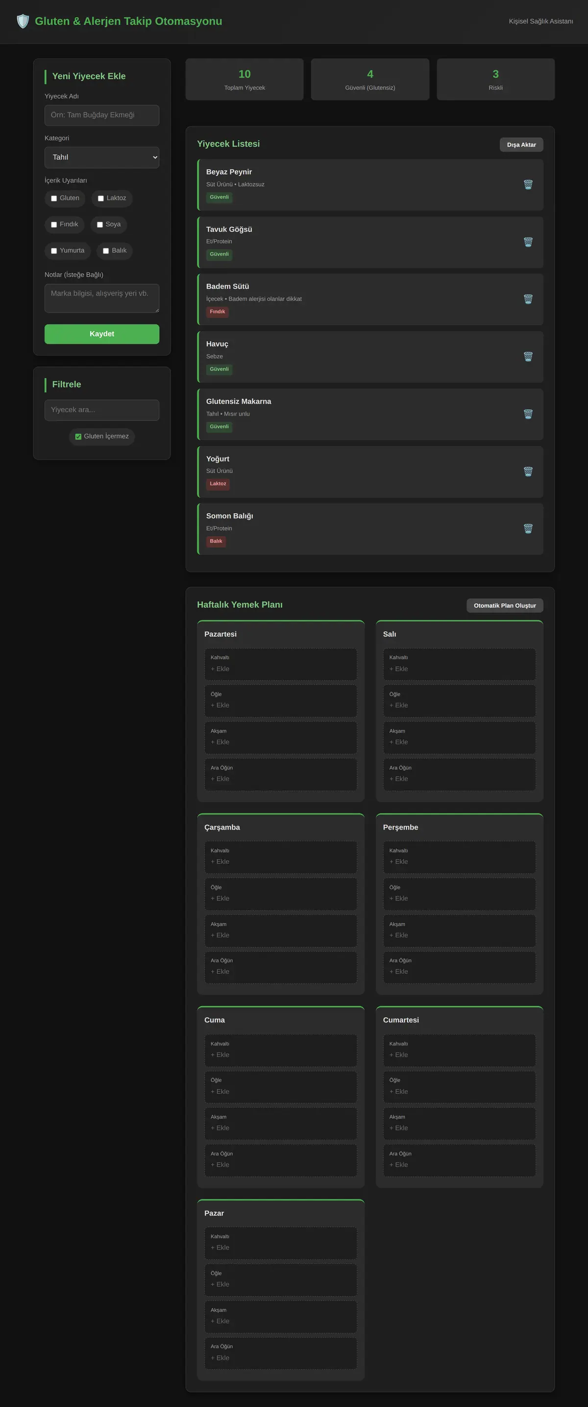The image size is (588, 1407).
Task: Focus the Notlar textarea
Action: point(102,298)
